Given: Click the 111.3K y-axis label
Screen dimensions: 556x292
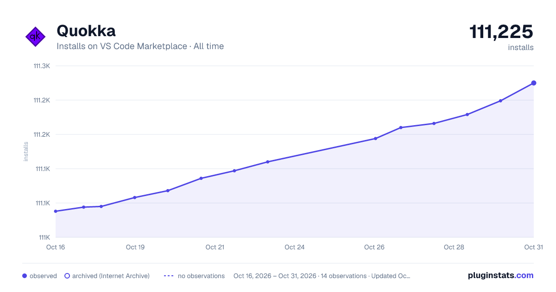Looking at the screenshot, I should pos(42,66).
